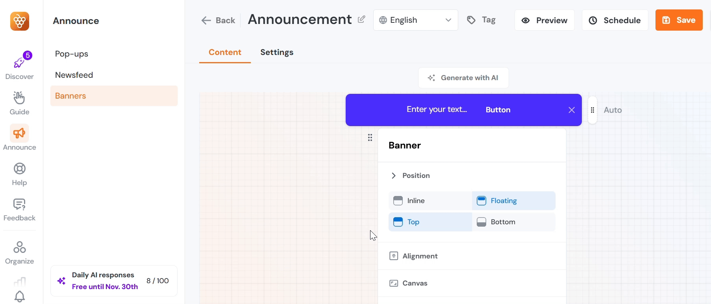The width and height of the screenshot is (711, 304).
Task: Open the Discover rocket icon
Action: coord(19,63)
